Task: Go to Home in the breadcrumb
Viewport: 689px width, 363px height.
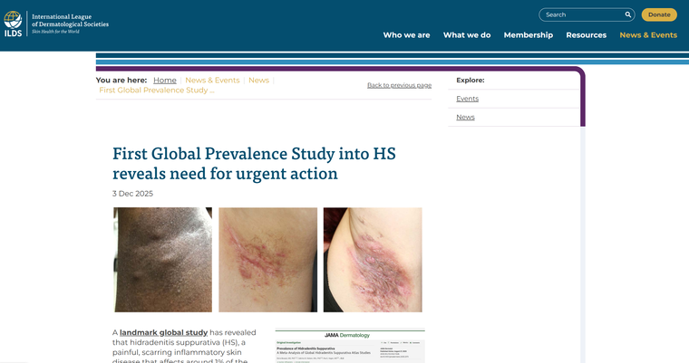Action: pyautogui.click(x=165, y=81)
